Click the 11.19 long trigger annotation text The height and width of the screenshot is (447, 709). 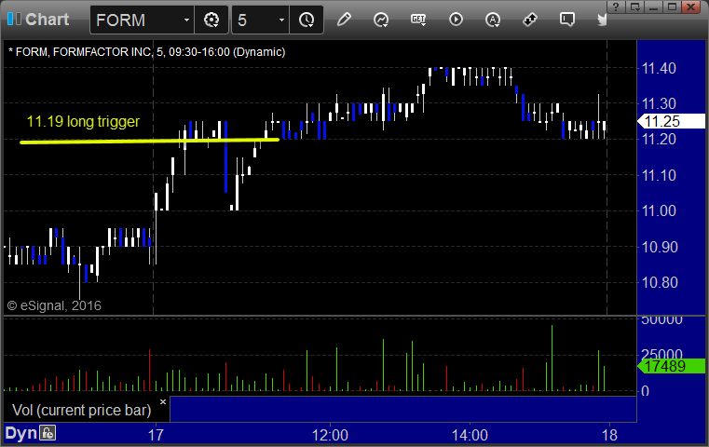coord(83,121)
